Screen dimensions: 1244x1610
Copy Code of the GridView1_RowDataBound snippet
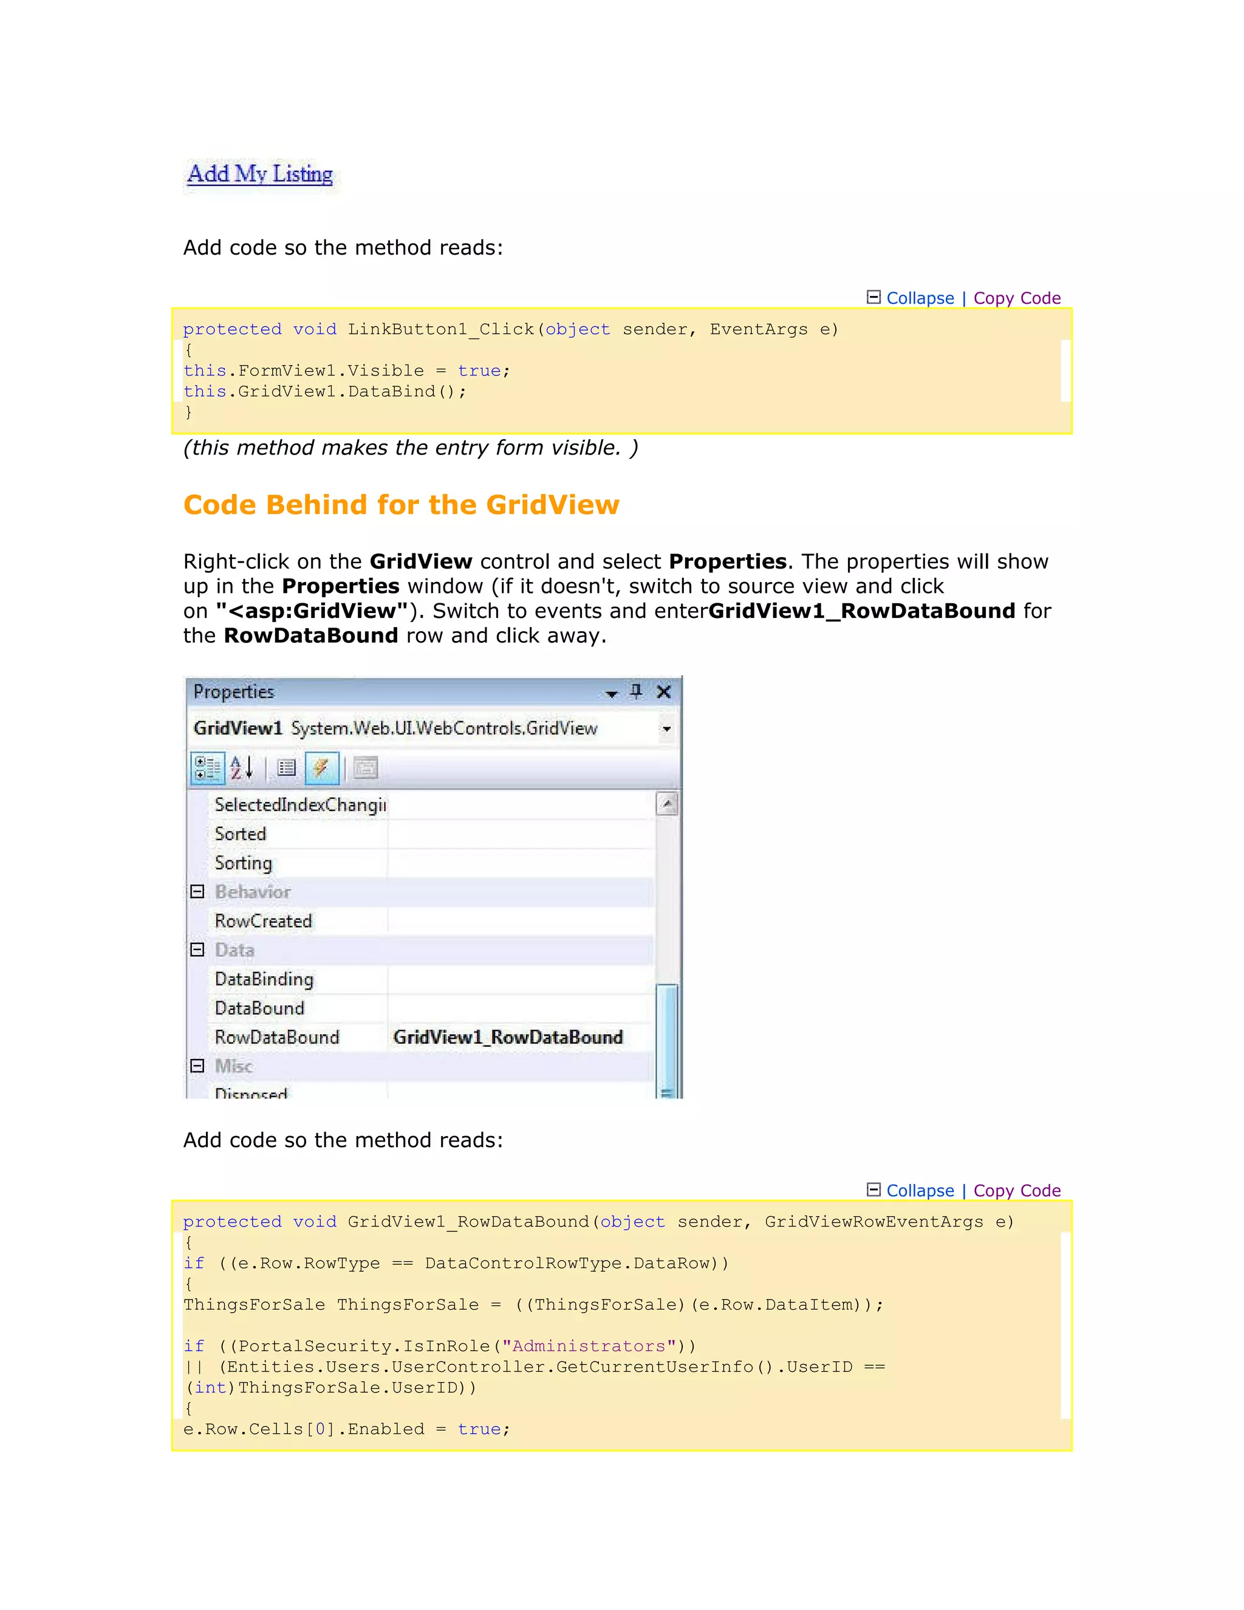pos(1017,1191)
